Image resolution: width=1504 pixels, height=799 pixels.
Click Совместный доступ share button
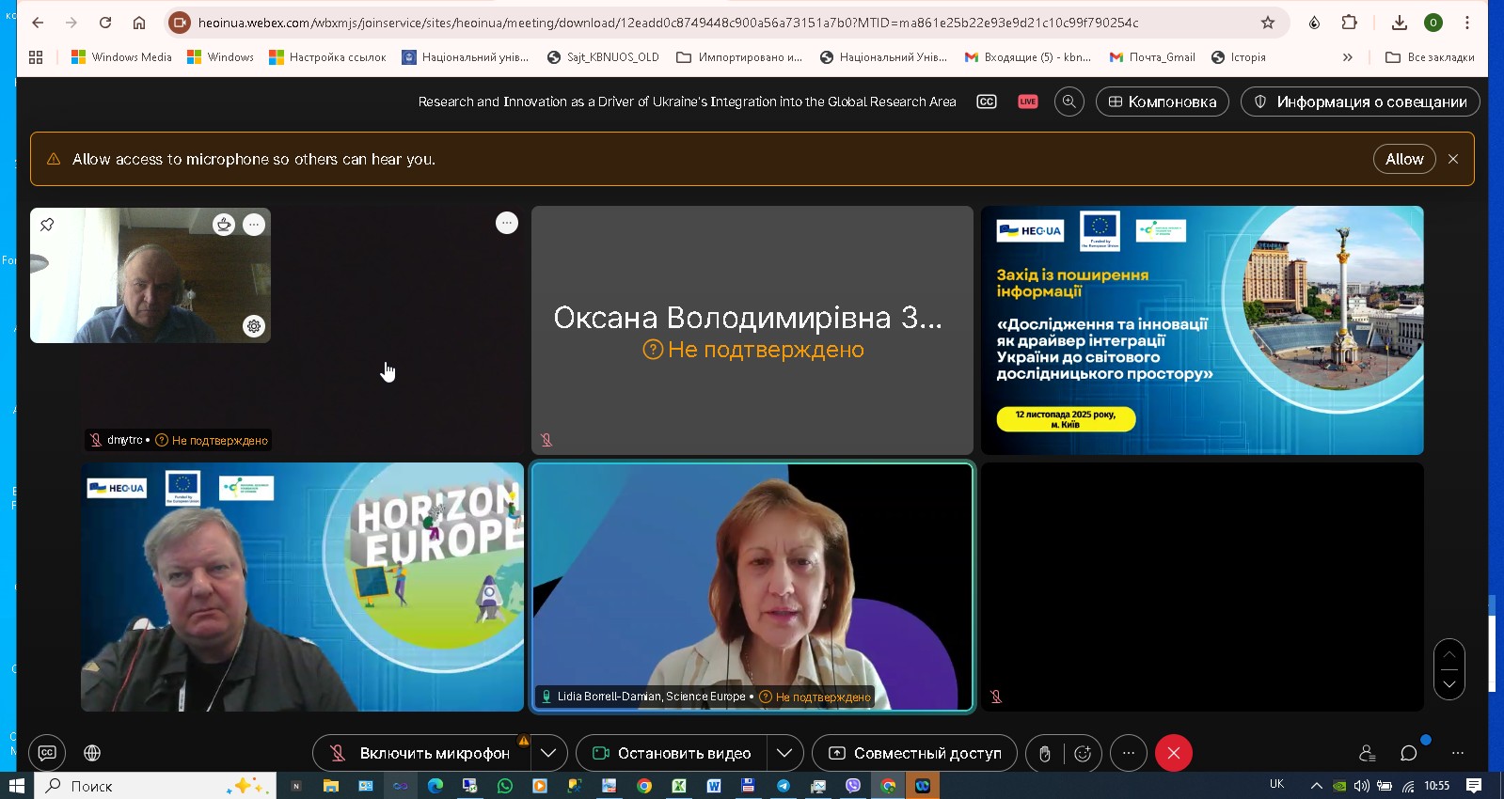(914, 753)
